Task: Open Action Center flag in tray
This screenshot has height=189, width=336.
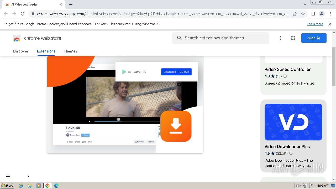Action: tap(311, 186)
